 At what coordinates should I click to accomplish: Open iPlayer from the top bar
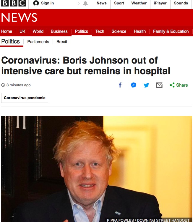(160, 3)
